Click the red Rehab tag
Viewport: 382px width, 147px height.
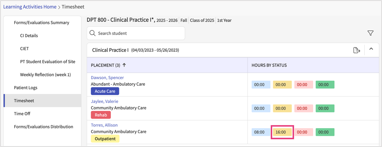click(x=101, y=115)
